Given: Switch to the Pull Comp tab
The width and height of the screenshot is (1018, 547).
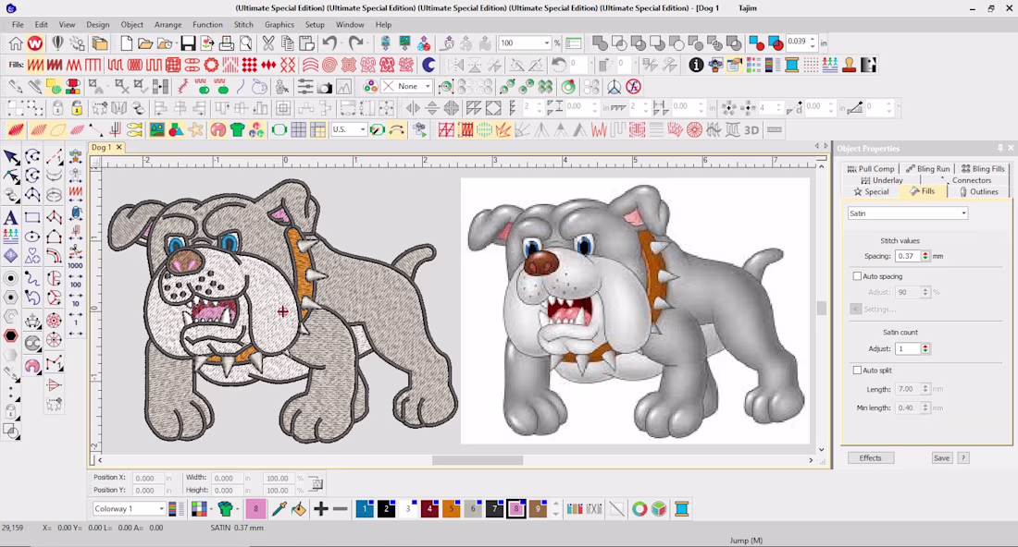Looking at the screenshot, I should click(871, 168).
